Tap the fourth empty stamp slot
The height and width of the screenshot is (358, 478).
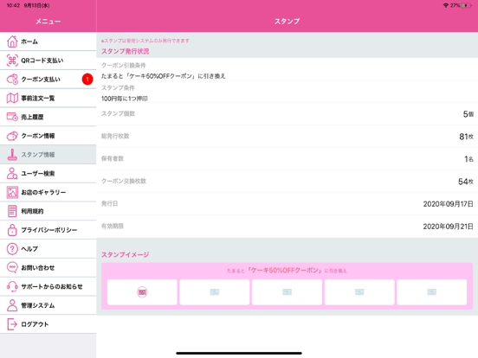[x=359, y=292]
